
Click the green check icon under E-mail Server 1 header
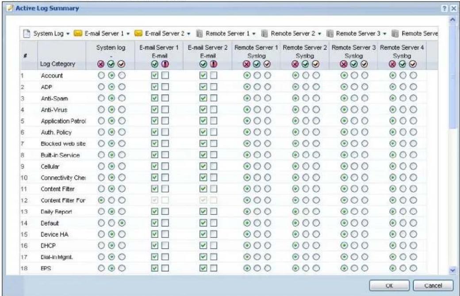click(155, 64)
